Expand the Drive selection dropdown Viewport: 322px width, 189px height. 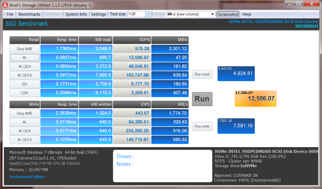[x=212, y=14]
